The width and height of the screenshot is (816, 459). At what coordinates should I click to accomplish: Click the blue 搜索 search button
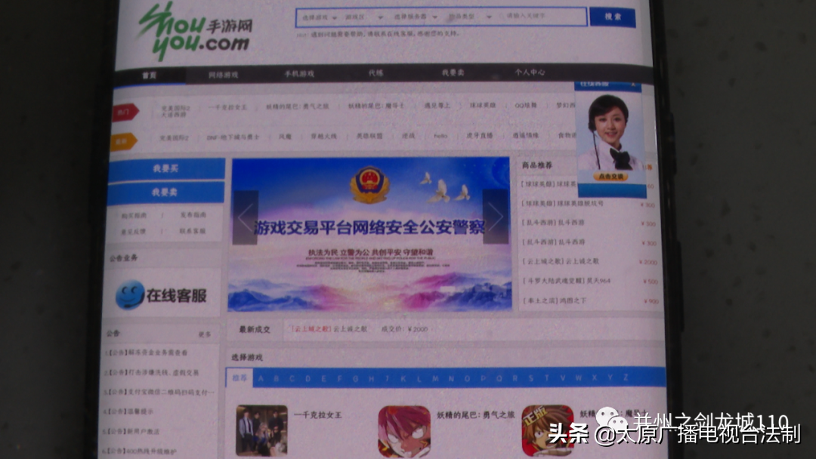(x=612, y=17)
